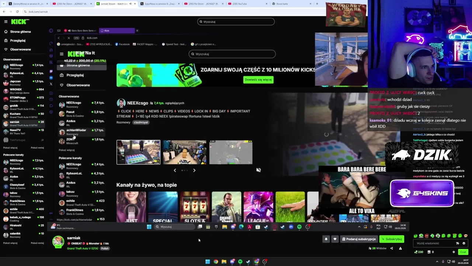This screenshot has height=266, width=472.
Task: Open xalanikk channel in recommended list
Action: (x=23, y=235)
